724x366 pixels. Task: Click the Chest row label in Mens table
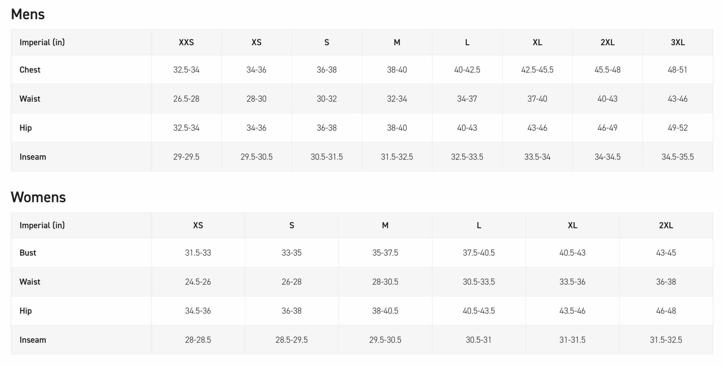[30, 70]
